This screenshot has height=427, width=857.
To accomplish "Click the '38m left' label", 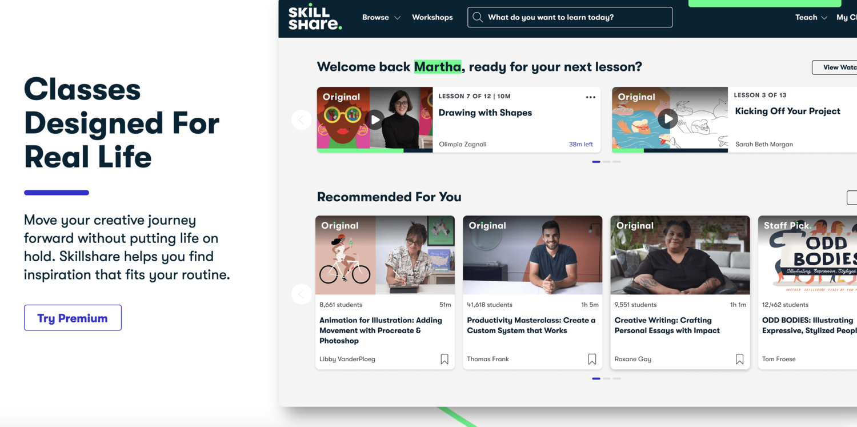I will pyautogui.click(x=581, y=144).
